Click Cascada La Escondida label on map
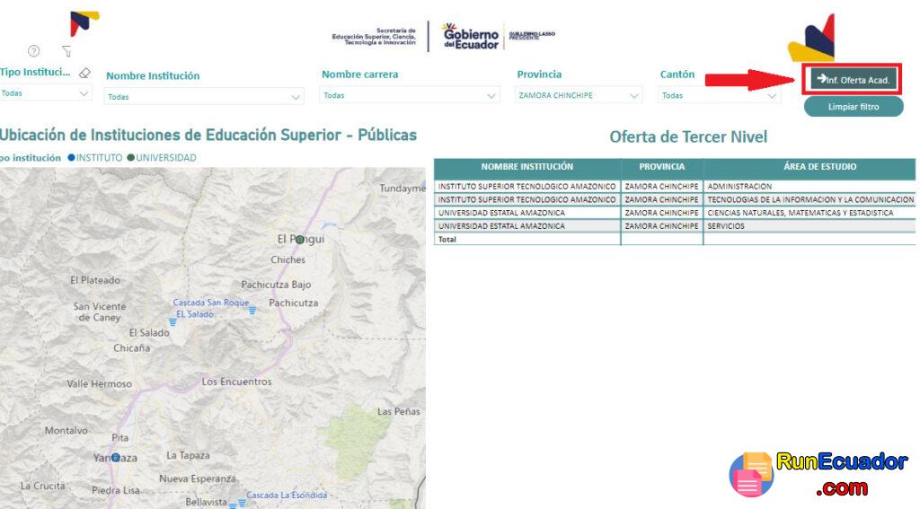 (x=287, y=495)
